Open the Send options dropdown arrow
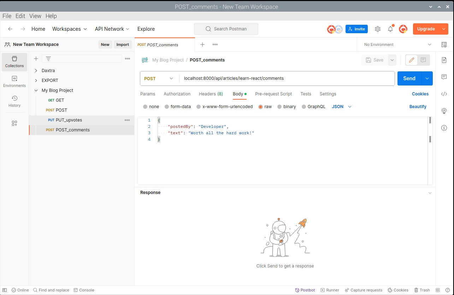This screenshot has height=295, width=454. (x=427, y=78)
